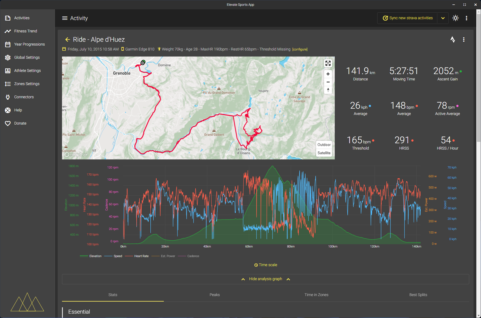
Task: Switch to the Peaks tab
Action: [215, 295]
